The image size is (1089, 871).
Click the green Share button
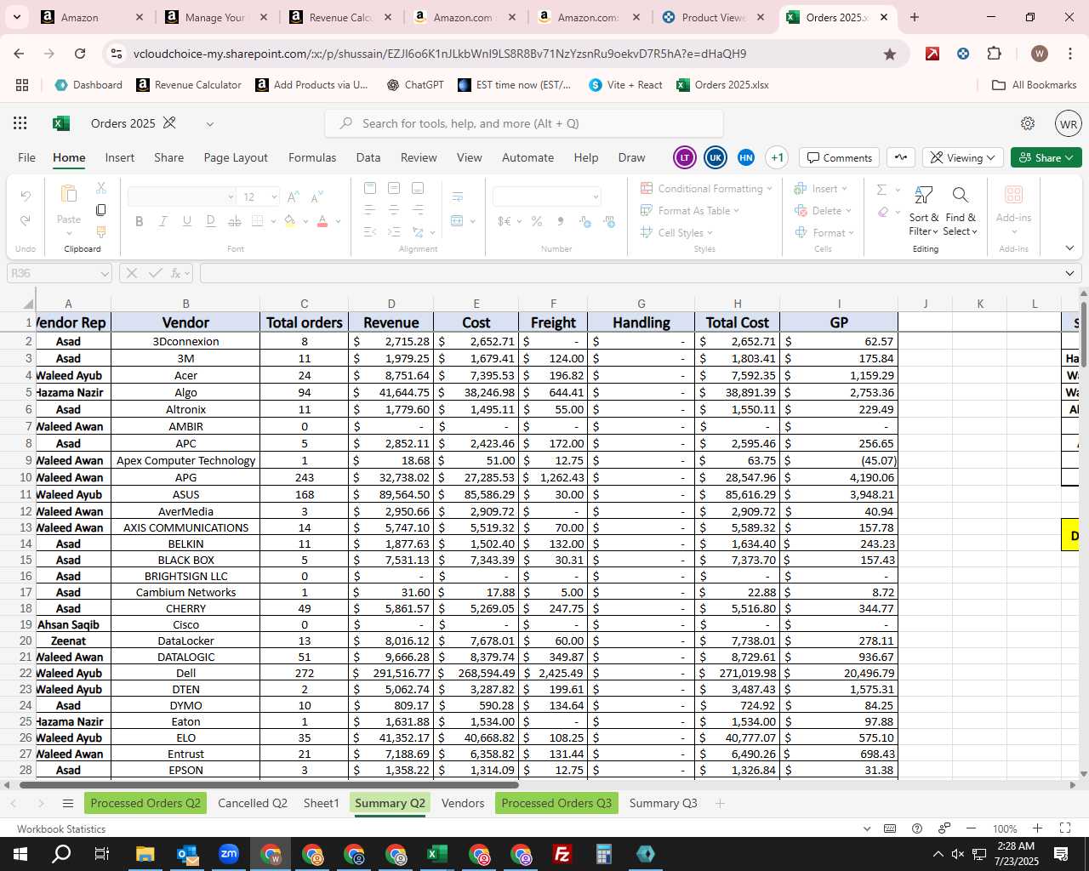(x=1046, y=157)
